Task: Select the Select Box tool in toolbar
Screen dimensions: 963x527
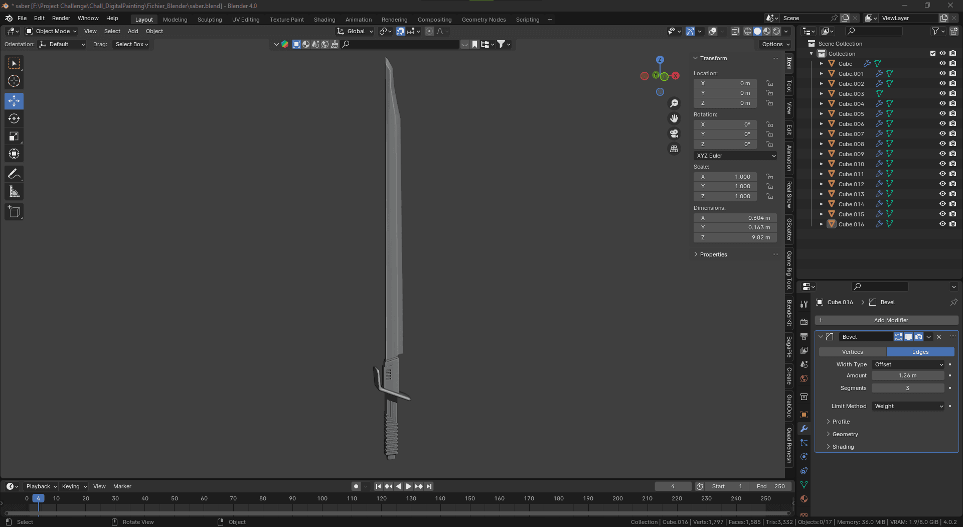Action: tap(14, 63)
